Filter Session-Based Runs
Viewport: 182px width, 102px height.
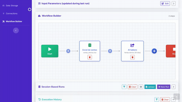click(124, 87)
